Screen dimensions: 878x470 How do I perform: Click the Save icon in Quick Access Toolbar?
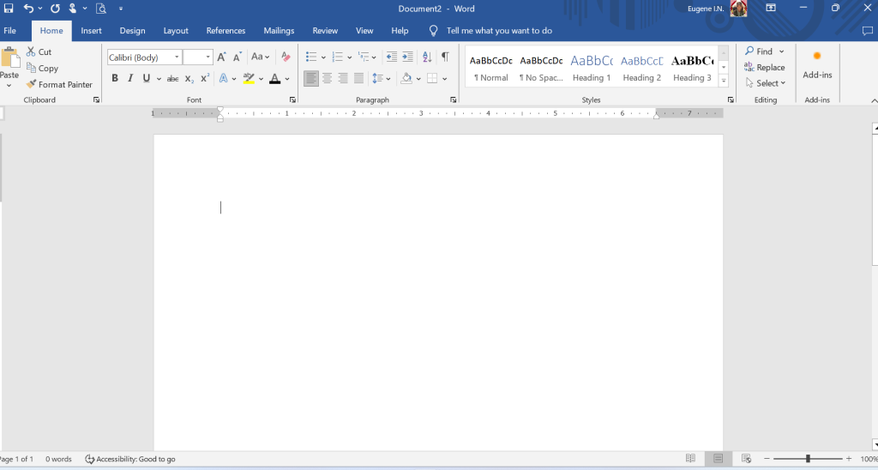tap(9, 9)
